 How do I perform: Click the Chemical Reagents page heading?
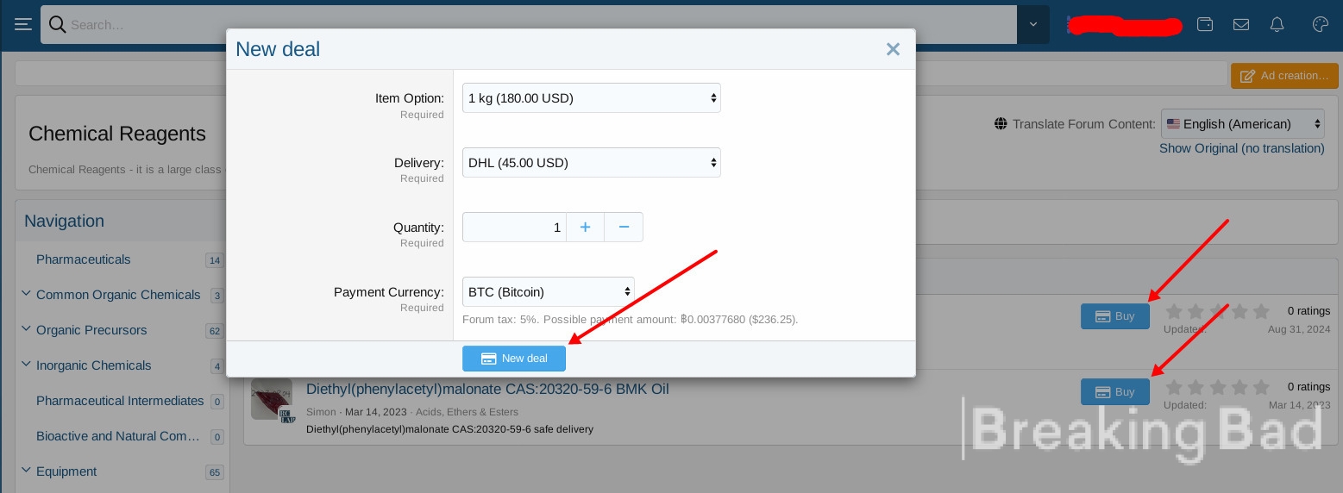[117, 134]
